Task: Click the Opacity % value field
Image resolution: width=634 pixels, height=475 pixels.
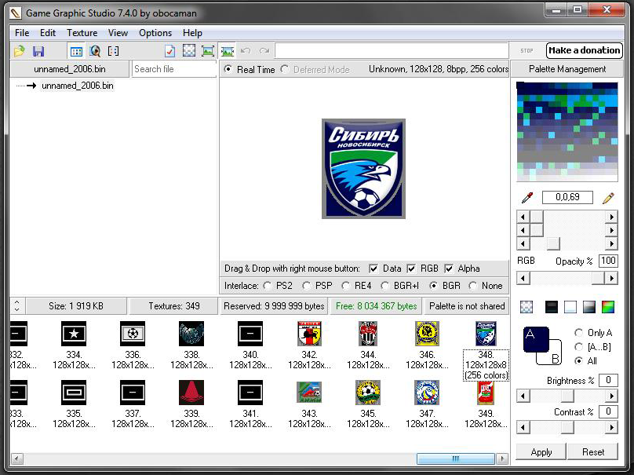Action: 608,261
